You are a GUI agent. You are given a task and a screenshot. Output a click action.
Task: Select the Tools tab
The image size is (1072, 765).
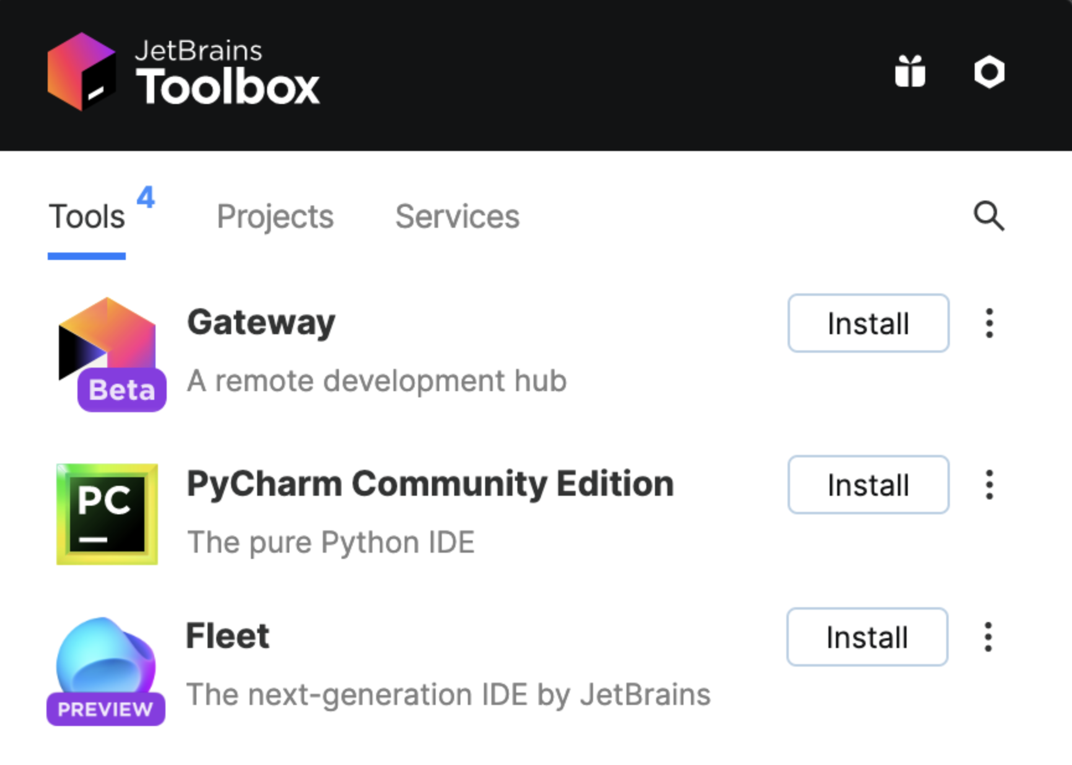[x=86, y=216]
